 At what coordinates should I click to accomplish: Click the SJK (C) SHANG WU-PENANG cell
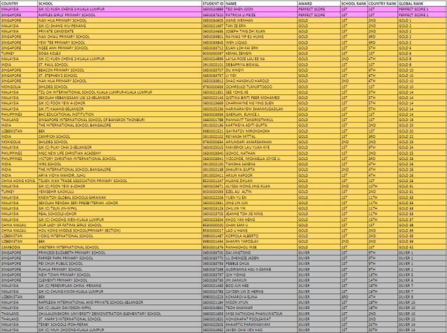[x=120, y=25]
